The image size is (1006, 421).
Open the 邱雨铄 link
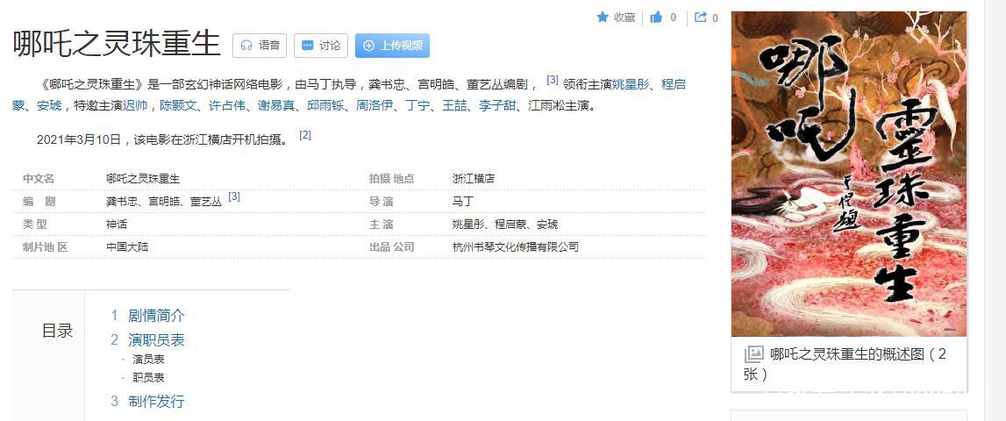326,106
